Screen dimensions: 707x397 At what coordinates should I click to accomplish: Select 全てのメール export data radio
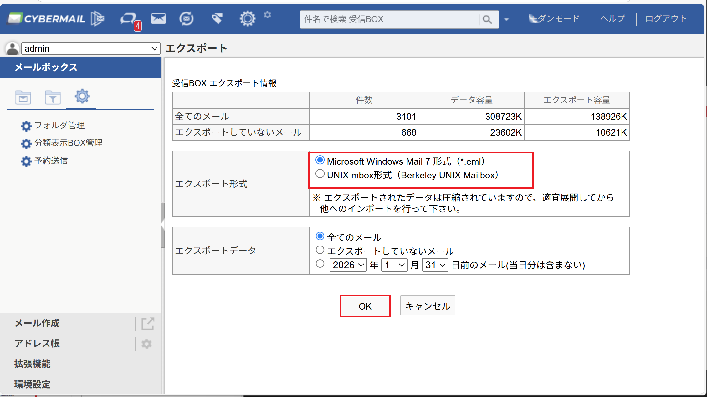point(320,236)
